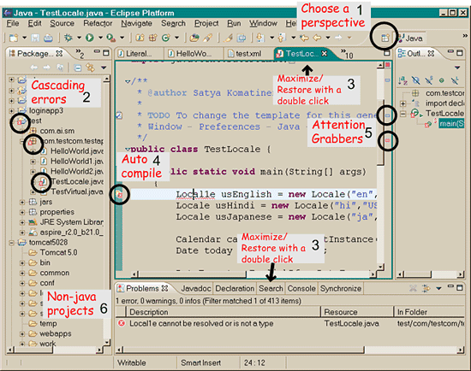
Task: Click the External Tools run icon
Action: [x=110, y=38]
